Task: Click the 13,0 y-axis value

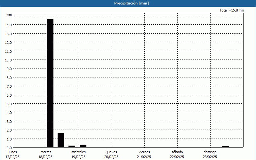Action: coord(8,34)
